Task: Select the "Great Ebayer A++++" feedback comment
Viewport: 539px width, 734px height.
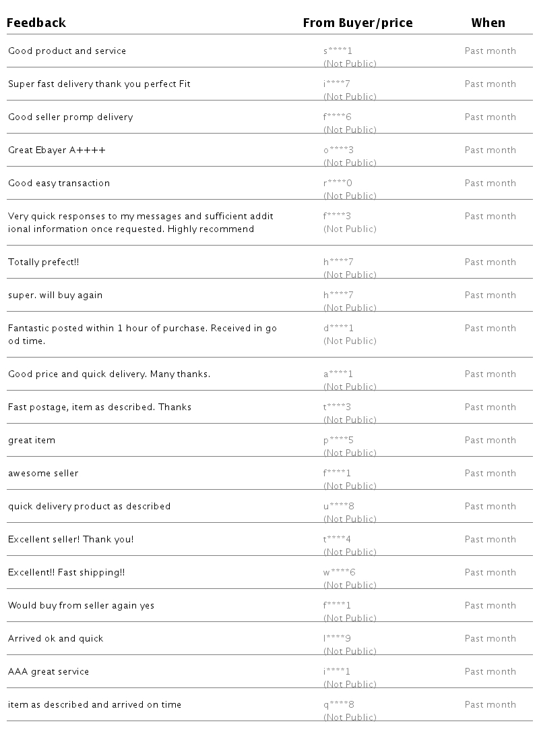Action: tap(57, 150)
